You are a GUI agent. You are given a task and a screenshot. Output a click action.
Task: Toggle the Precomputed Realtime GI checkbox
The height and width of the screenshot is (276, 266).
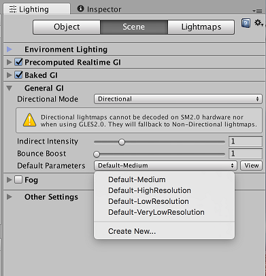[x=18, y=62]
